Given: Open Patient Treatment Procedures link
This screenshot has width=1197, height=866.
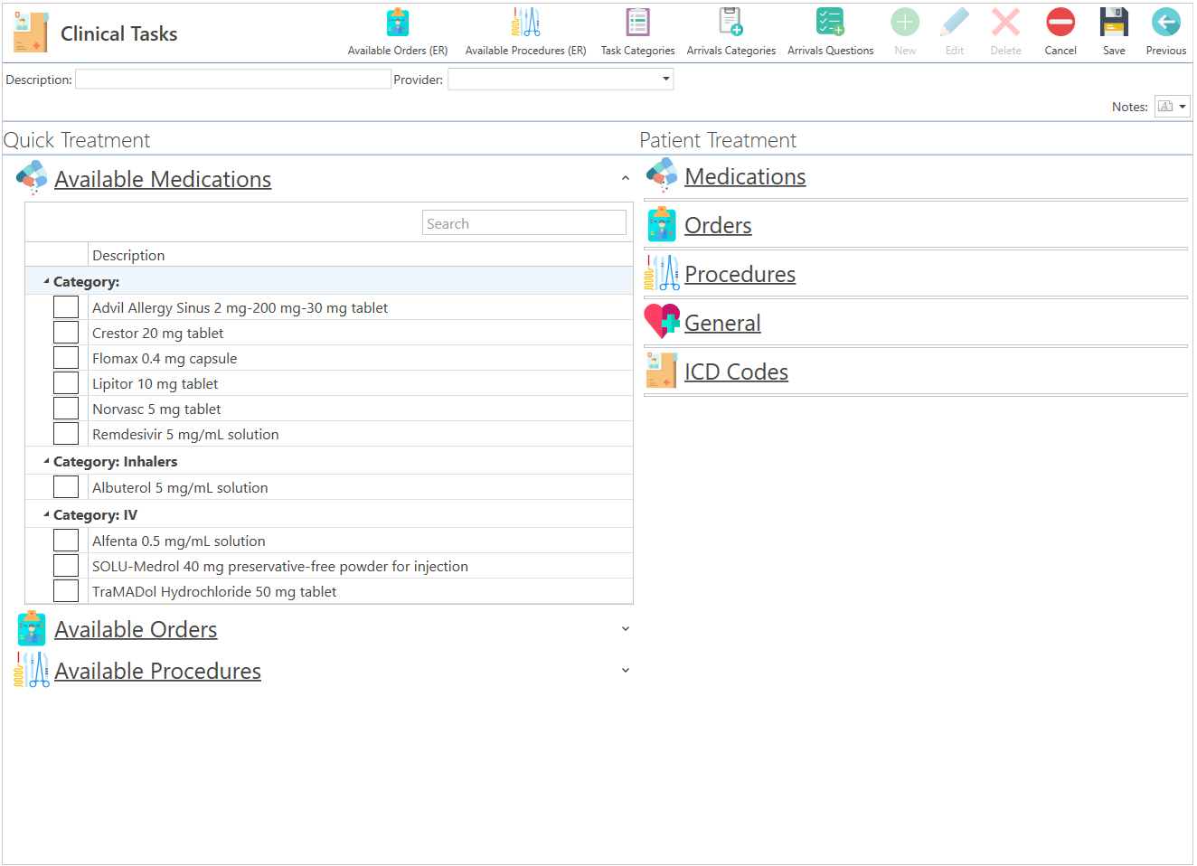Looking at the screenshot, I should click(740, 274).
